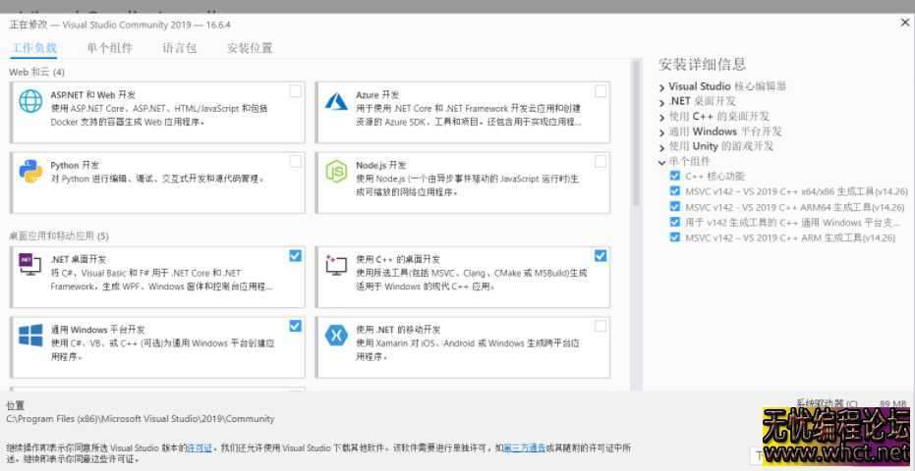Collapse the single components section
Viewport: 915px width, 471px height.
click(x=661, y=162)
